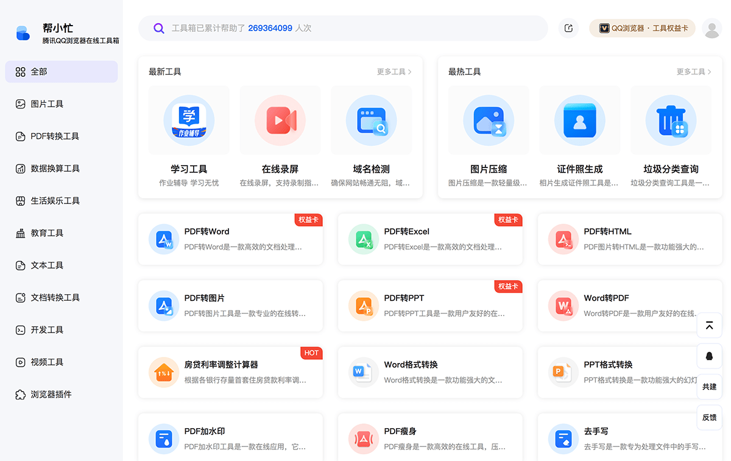The height and width of the screenshot is (461, 731).
Task: Select the 图片压缩 image compression icon
Action: (x=489, y=119)
